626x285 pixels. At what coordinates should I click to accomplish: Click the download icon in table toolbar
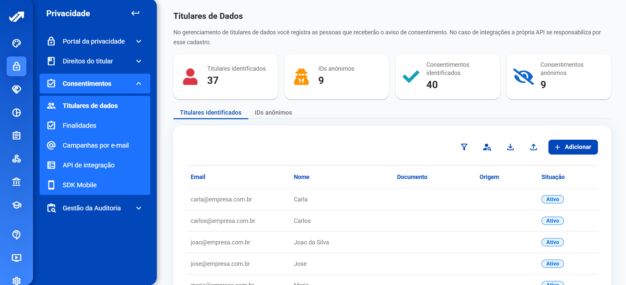coord(510,147)
